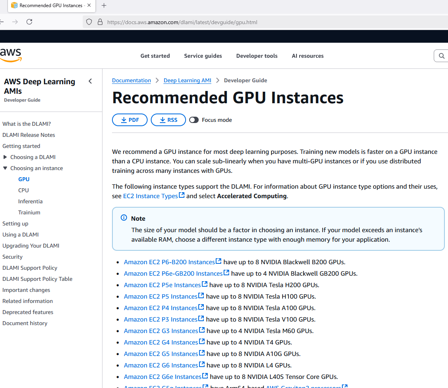Open Amazon EC2 P5 Instances link

click(x=160, y=296)
